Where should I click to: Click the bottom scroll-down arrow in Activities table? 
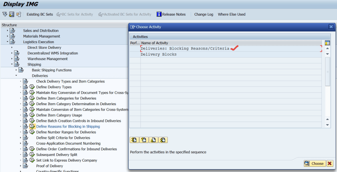click(327, 125)
